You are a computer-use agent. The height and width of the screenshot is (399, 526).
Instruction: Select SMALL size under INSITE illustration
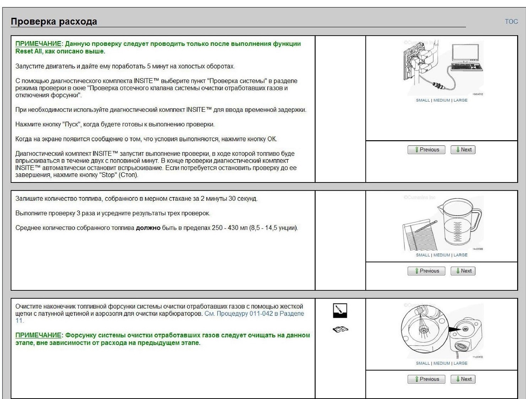pyautogui.click(x=423, y=100)
